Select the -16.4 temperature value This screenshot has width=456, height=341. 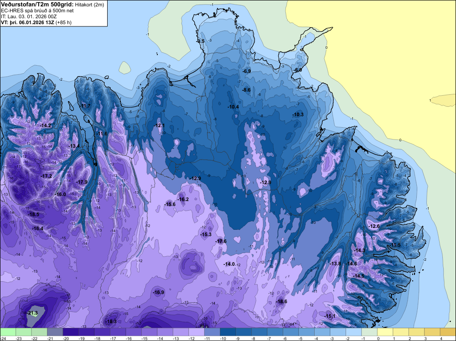(x=38, y=229)
